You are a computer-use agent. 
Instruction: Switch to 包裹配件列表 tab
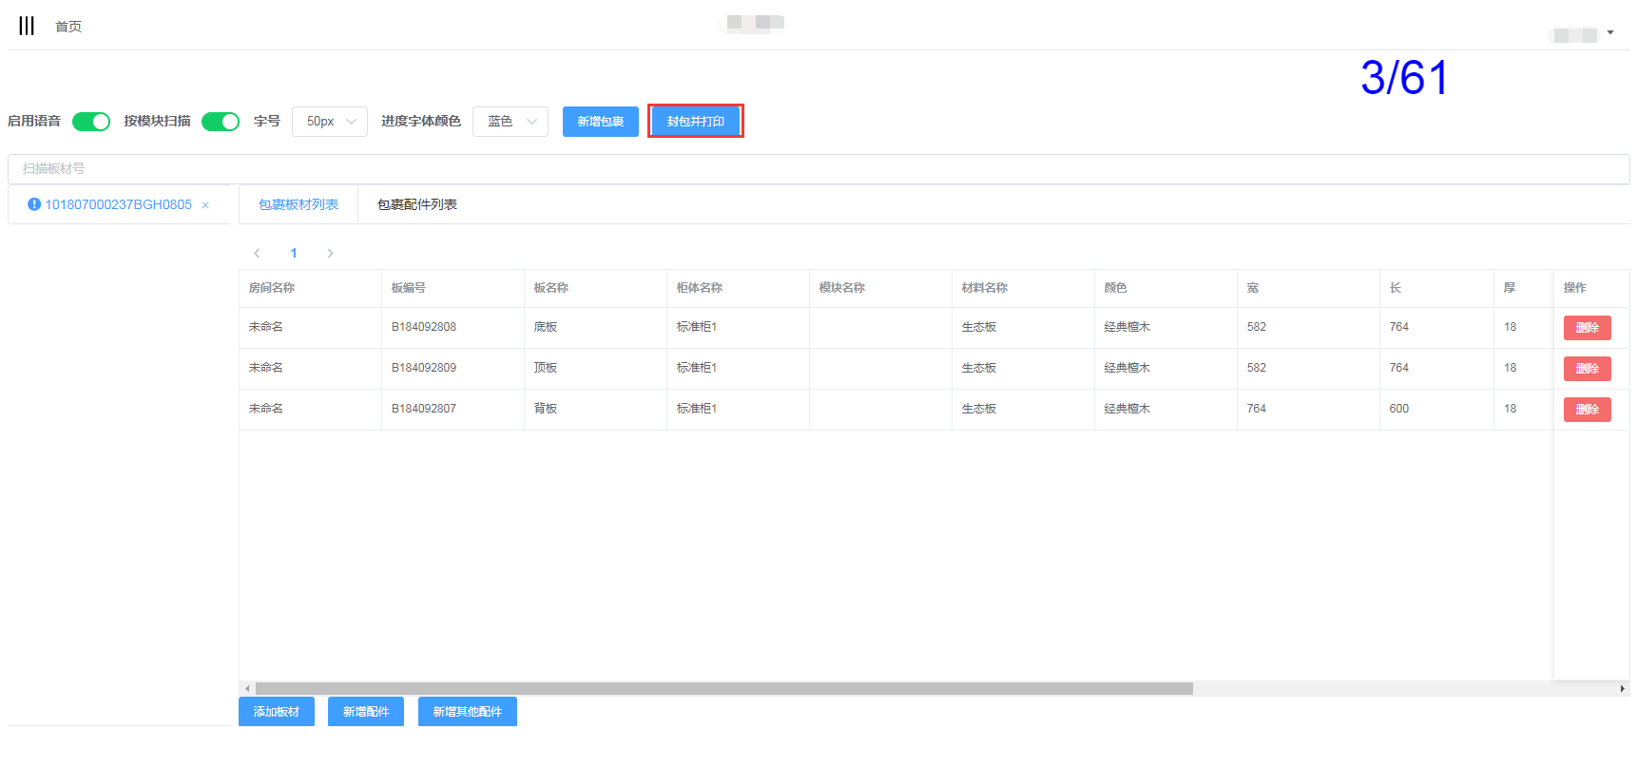pyautogui.click(x=416, y=204)
